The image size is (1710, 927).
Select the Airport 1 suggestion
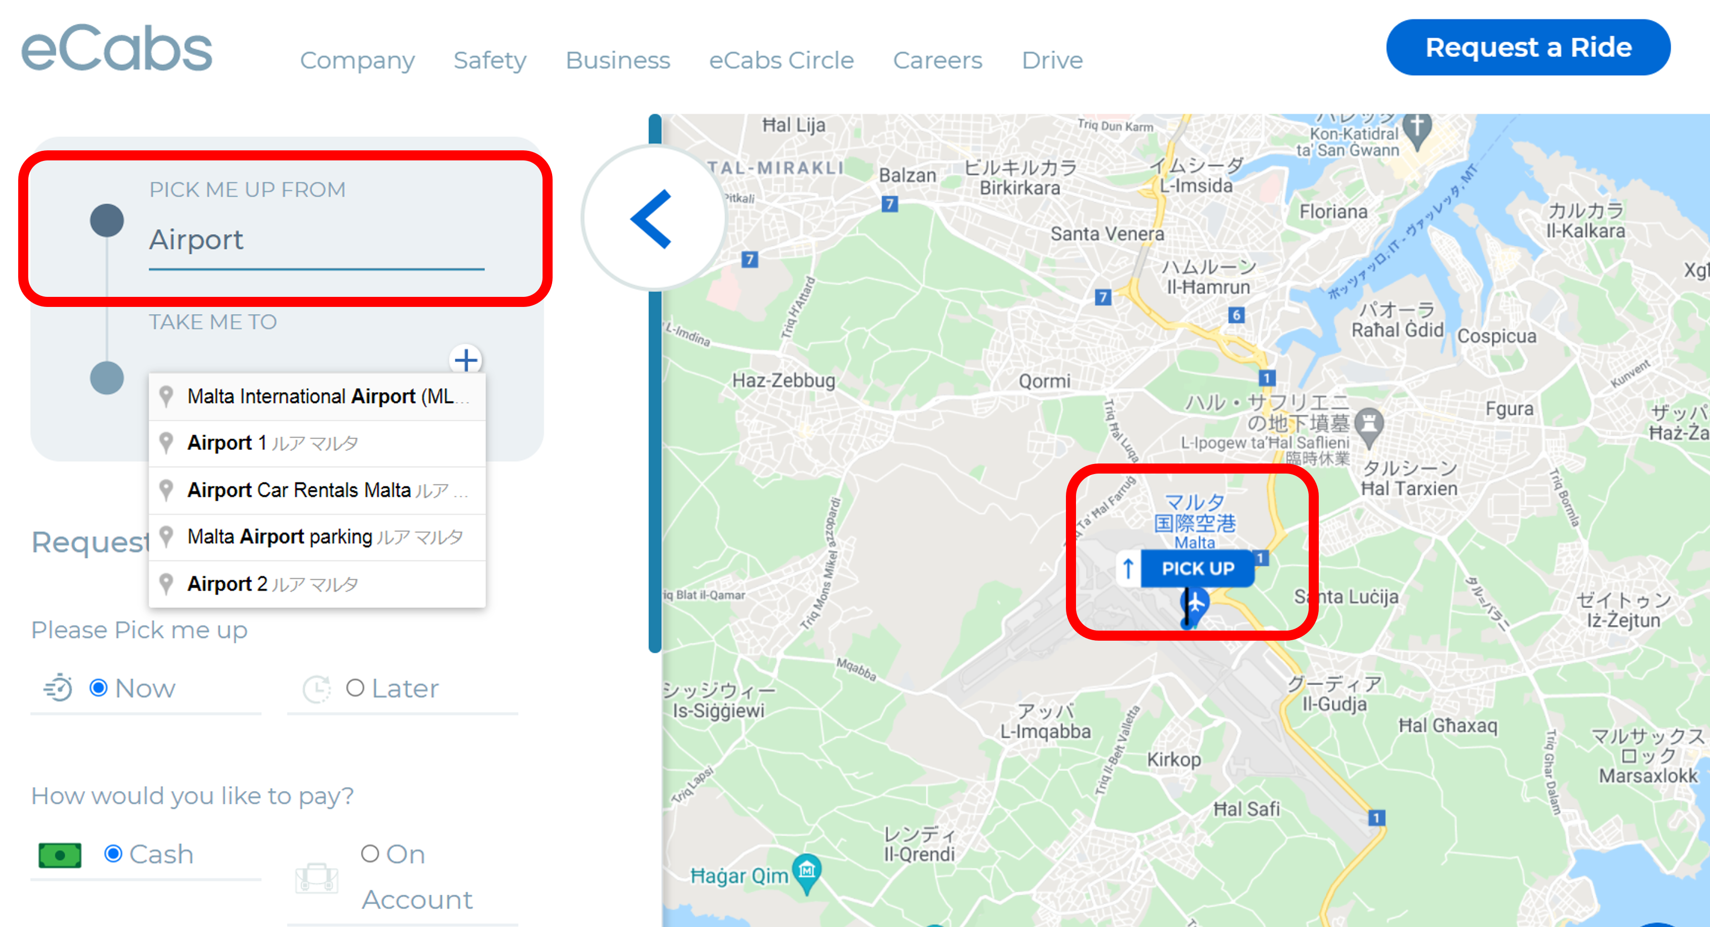point(317,443)
